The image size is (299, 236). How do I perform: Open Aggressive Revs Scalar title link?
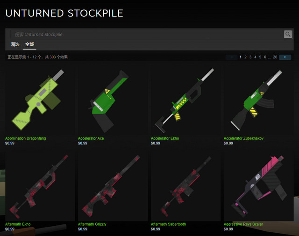pyautogui.click(x=243, y=224)
